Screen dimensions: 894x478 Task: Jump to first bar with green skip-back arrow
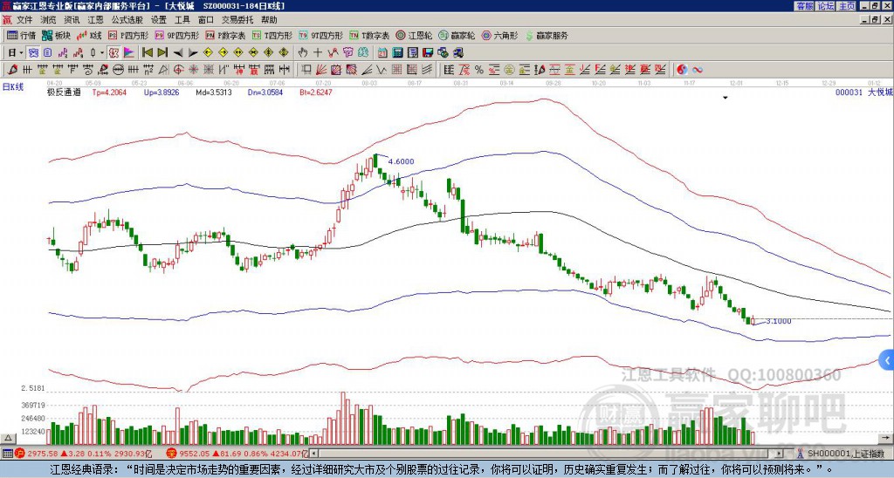[147, 52]
